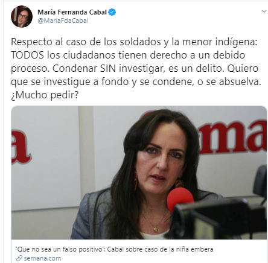Open María Fernanda Cabal's profile avatar
Image resolution: width=268 pixels, height=263 pixels.
(22, 16)
